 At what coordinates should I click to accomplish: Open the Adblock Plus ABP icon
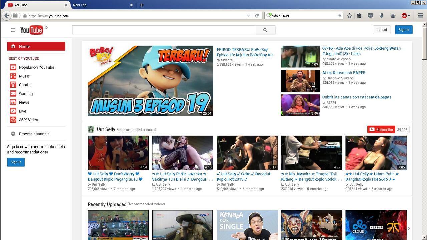tap(404, 16)
